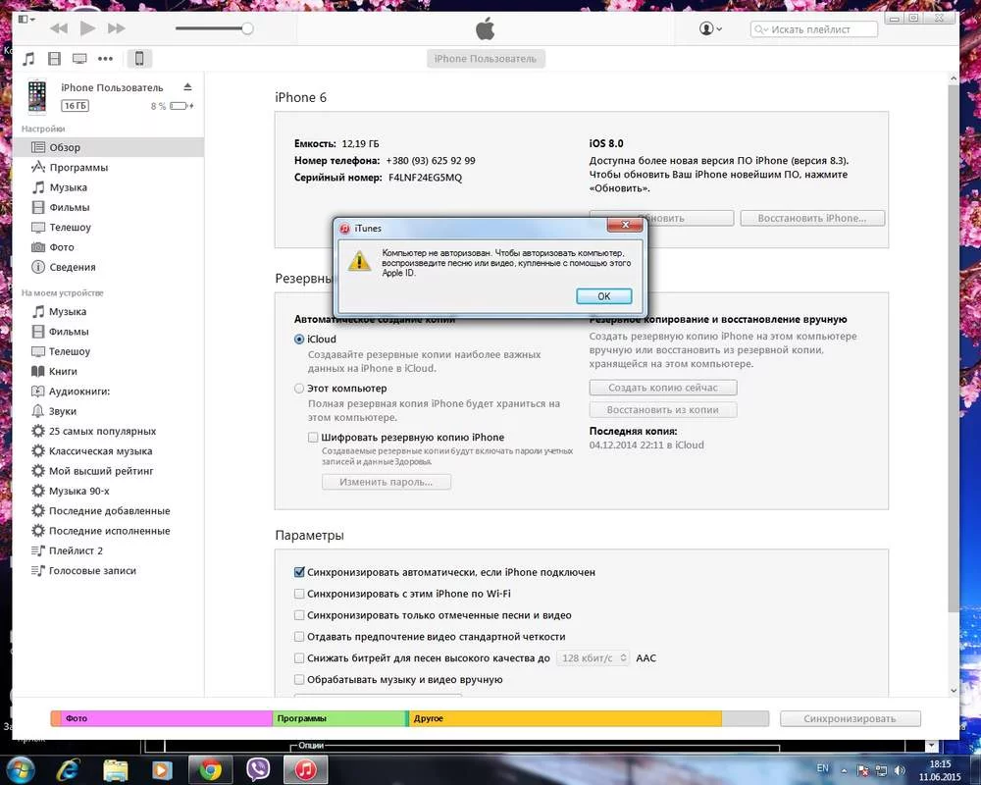Select Фильмы under Настройки
Viewport: 981px width, 785px height.
click(108, 207)
